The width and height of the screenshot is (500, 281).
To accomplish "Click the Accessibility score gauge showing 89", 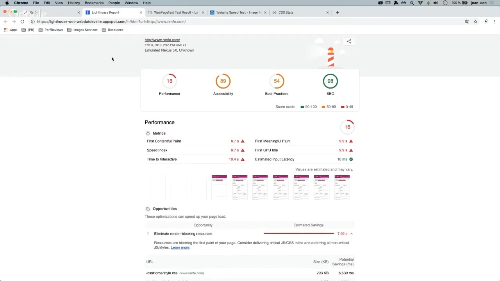I will (223, 81).
